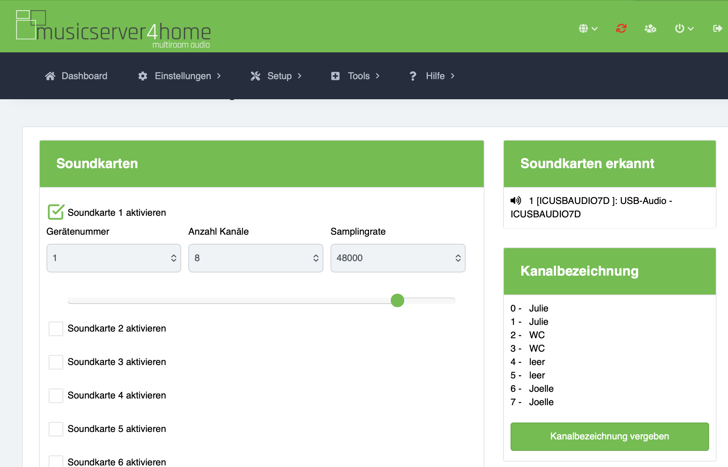728x467 pixels.
Task: Click the green slider handle
Action: point(397,300)
